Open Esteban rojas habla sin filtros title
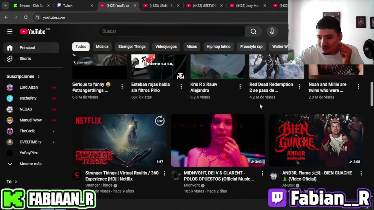 pyautogui.click(x=150, y=87)
